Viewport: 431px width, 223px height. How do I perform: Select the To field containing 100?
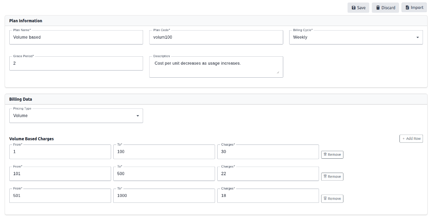164,152
